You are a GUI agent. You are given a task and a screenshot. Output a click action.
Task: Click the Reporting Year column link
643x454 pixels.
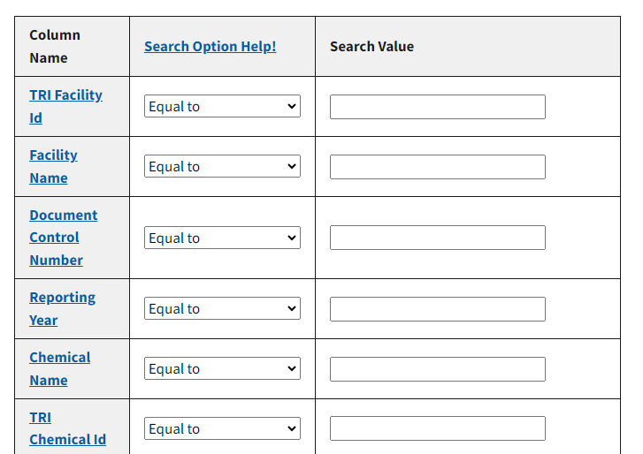(62, 298)
